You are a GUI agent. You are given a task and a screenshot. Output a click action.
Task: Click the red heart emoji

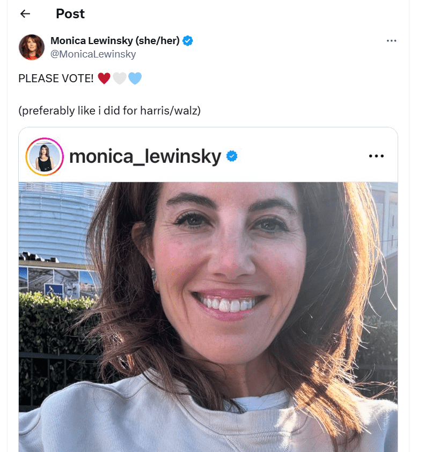pyautogui.click(x=104, y=78)
